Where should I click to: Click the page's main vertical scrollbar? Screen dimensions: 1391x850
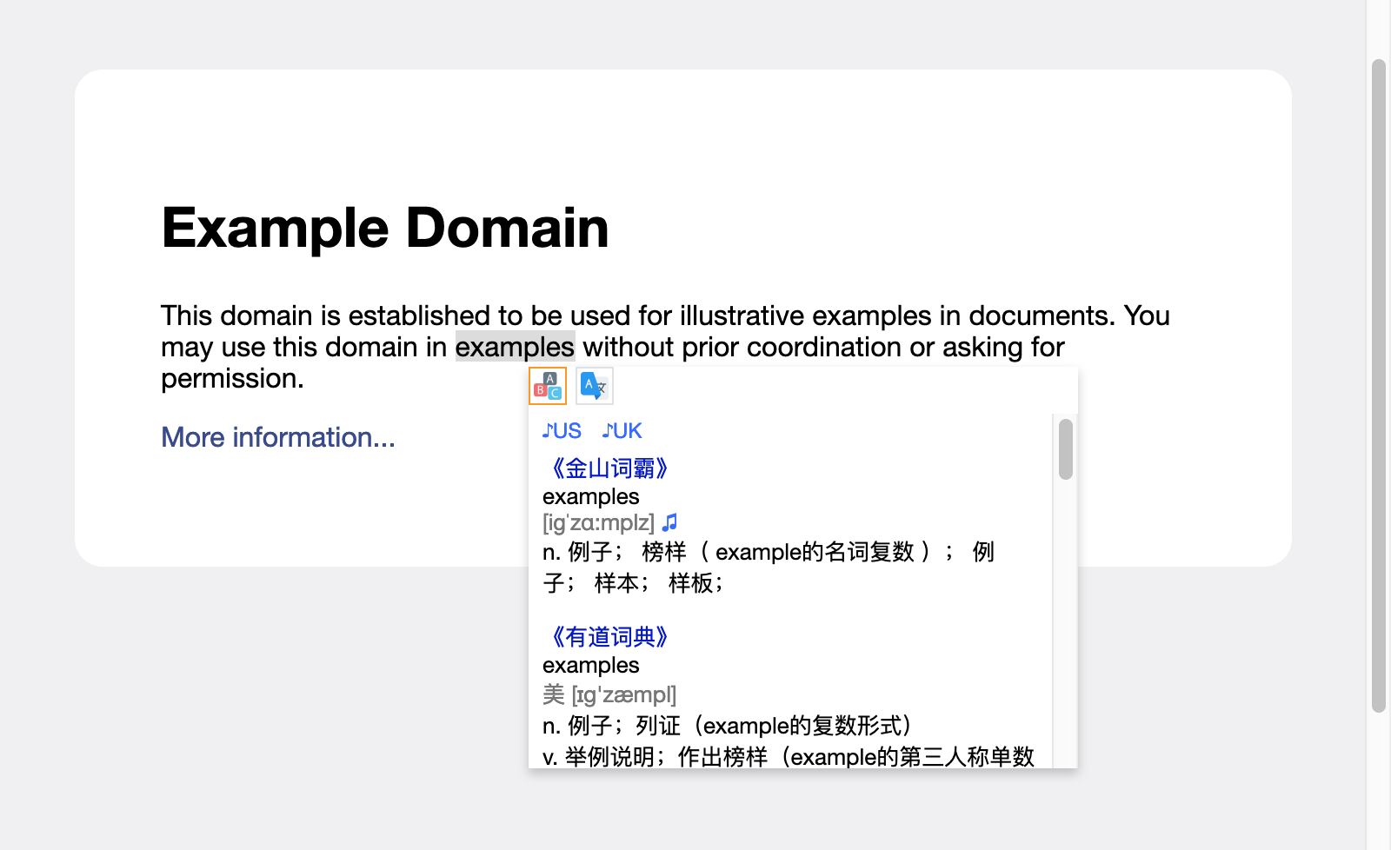click(1378, 387)
